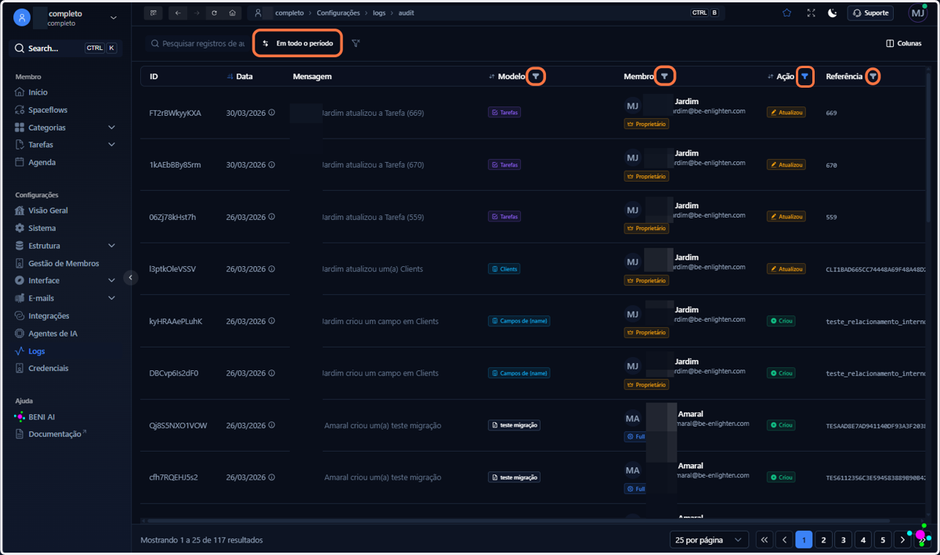Toggle fullscreen with the expand icon

[x=811, y=13]
